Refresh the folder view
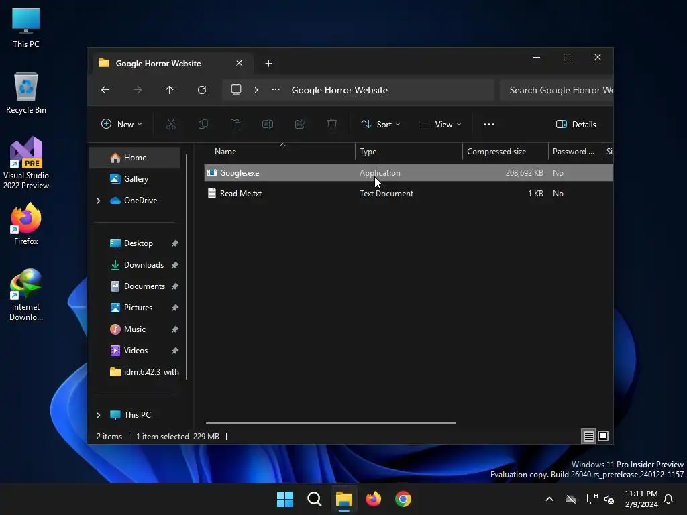This screenshot has height=515, width=687. [x=201, y=90]
